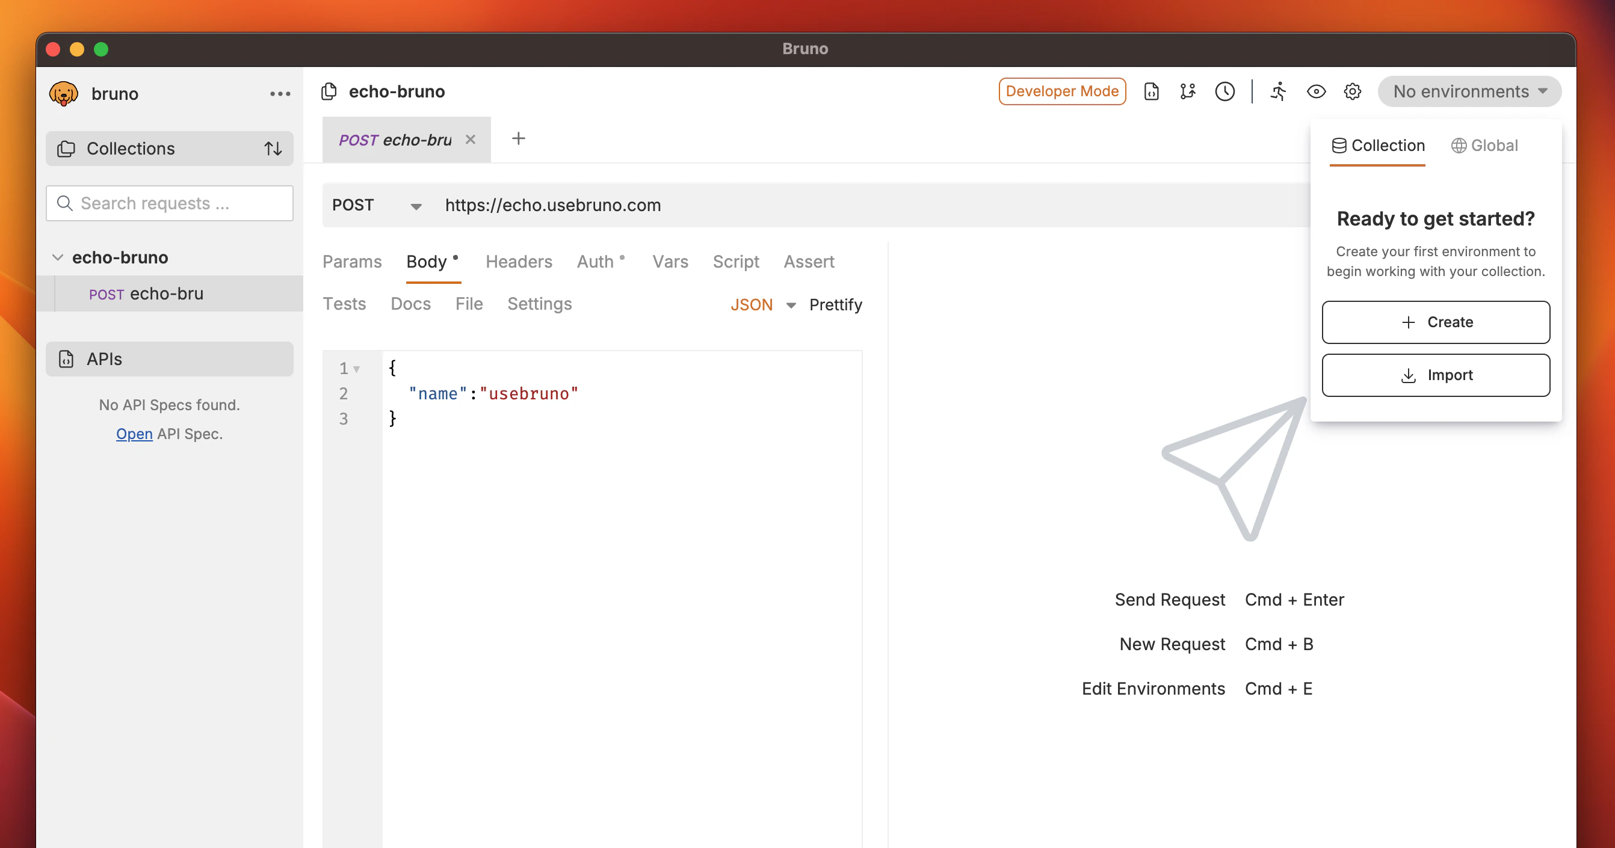Viewport: 1615px width, 848px height.
Task: Click the Create environment button
Action: click(1435, 322)
